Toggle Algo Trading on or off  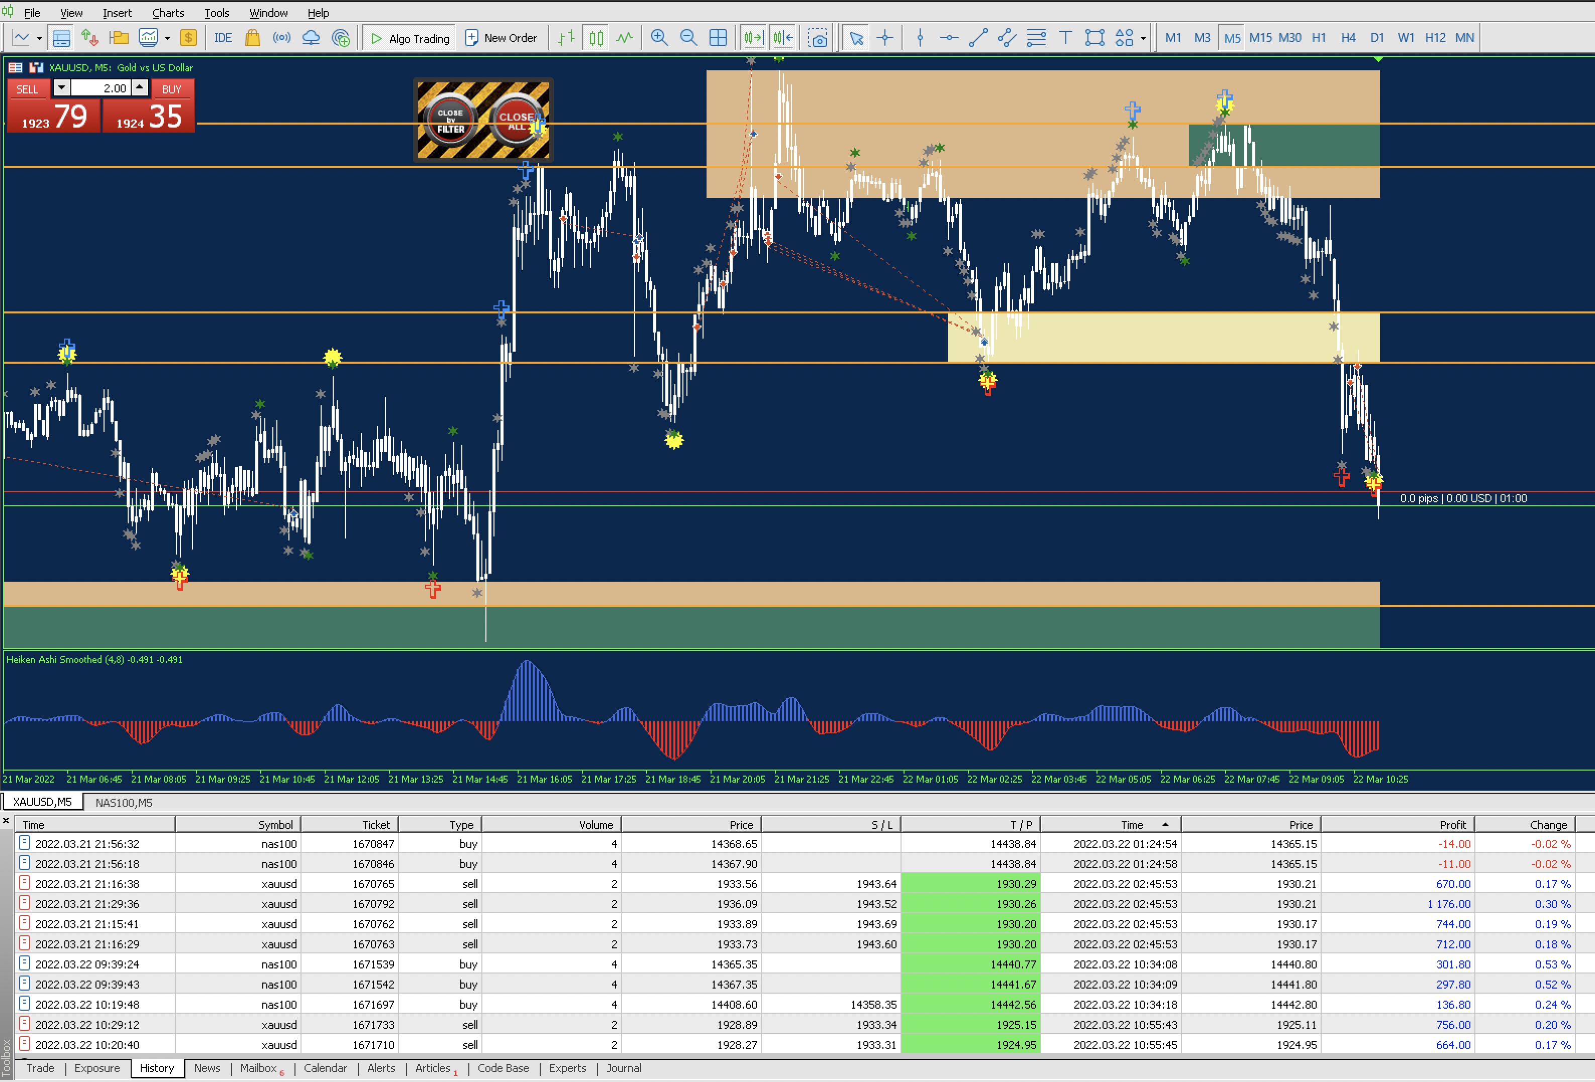pos(411,38)
